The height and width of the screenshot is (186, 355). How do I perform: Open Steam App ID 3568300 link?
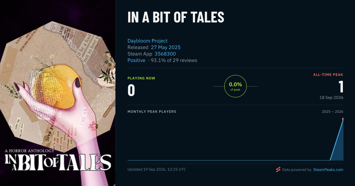point(165,54)
